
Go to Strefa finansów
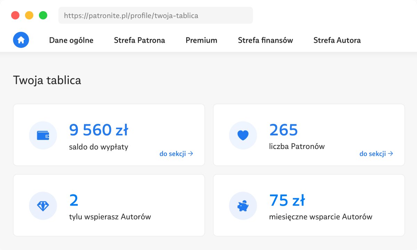[265, 40]
